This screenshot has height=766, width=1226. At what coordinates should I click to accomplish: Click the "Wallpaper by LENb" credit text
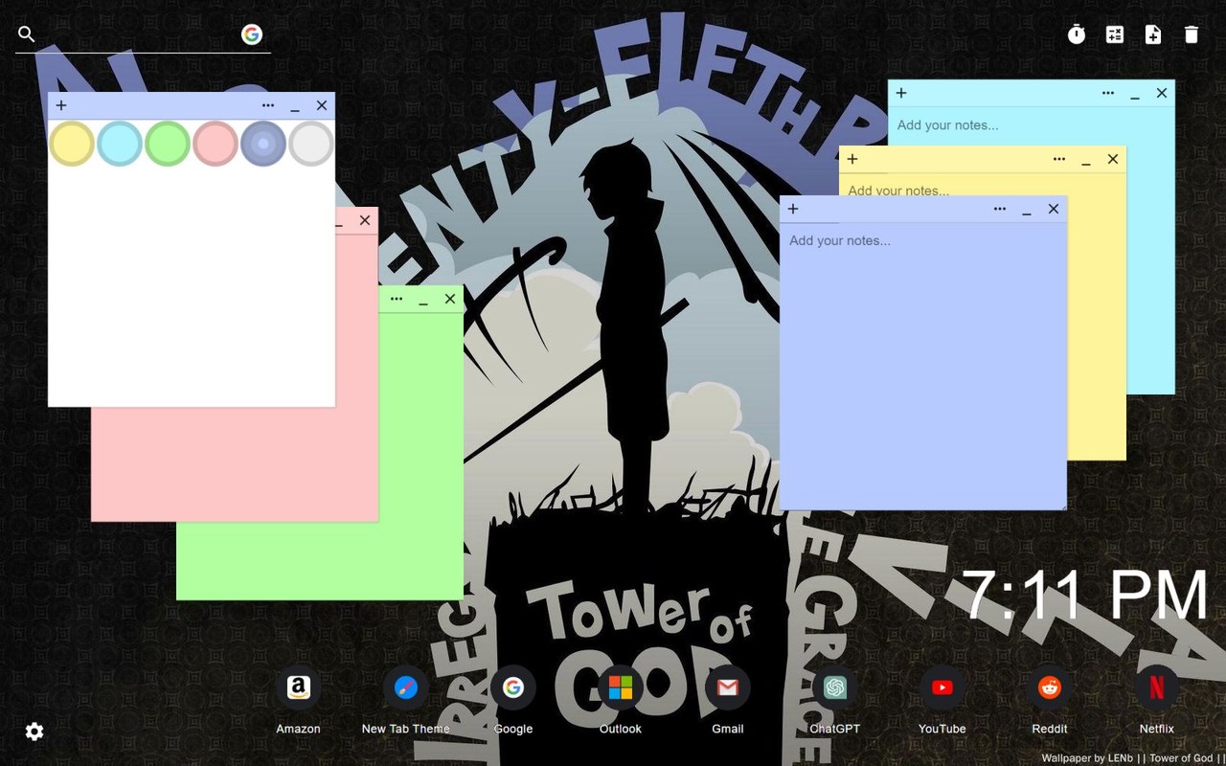point(1087,758)
